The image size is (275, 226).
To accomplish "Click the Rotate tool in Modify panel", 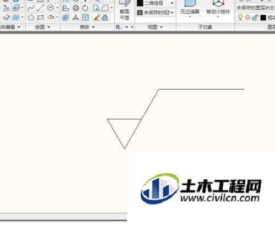I will point(85,8).
